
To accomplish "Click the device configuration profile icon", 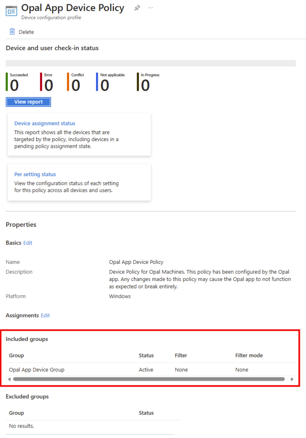I will 11,11.
